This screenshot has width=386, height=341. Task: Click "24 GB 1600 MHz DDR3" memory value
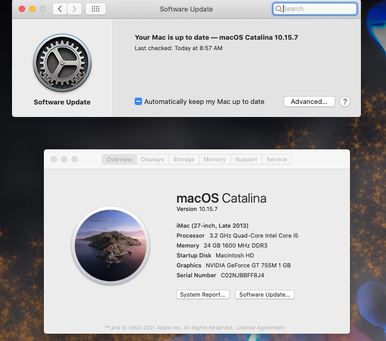(x=236, y=245)
